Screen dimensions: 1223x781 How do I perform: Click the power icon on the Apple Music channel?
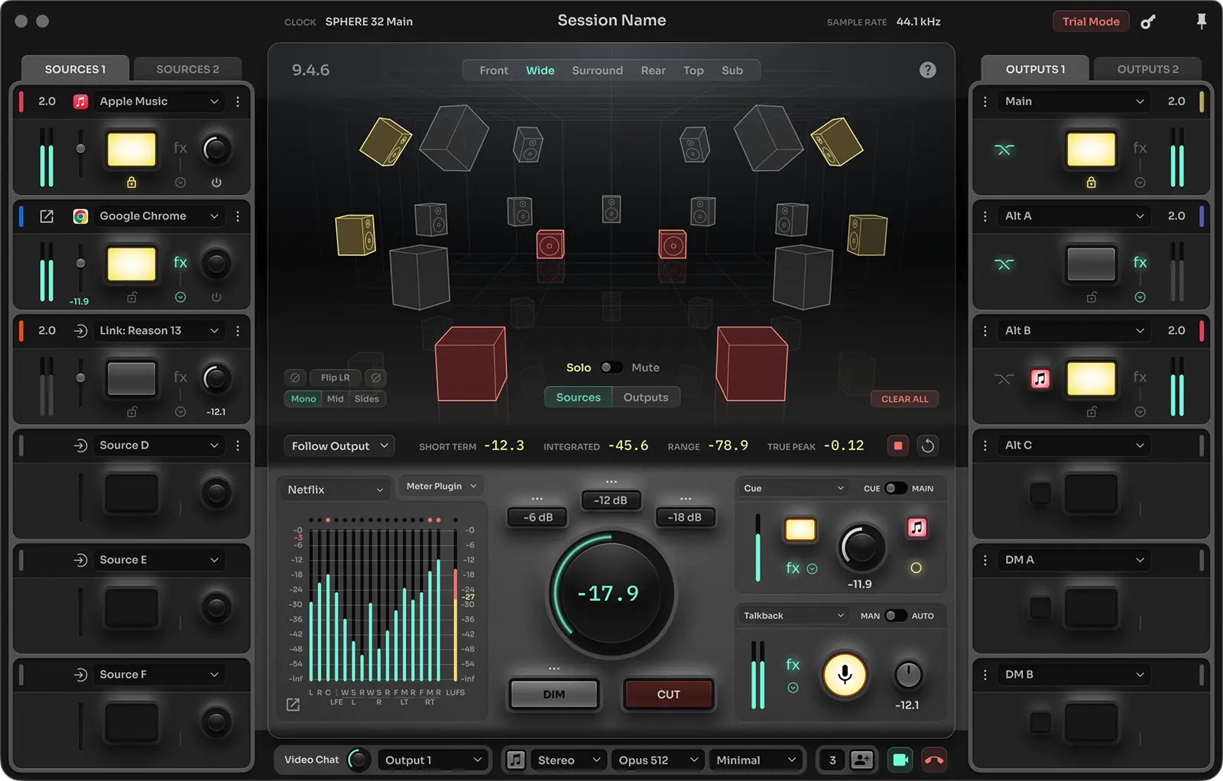click(x=216, y=182)
